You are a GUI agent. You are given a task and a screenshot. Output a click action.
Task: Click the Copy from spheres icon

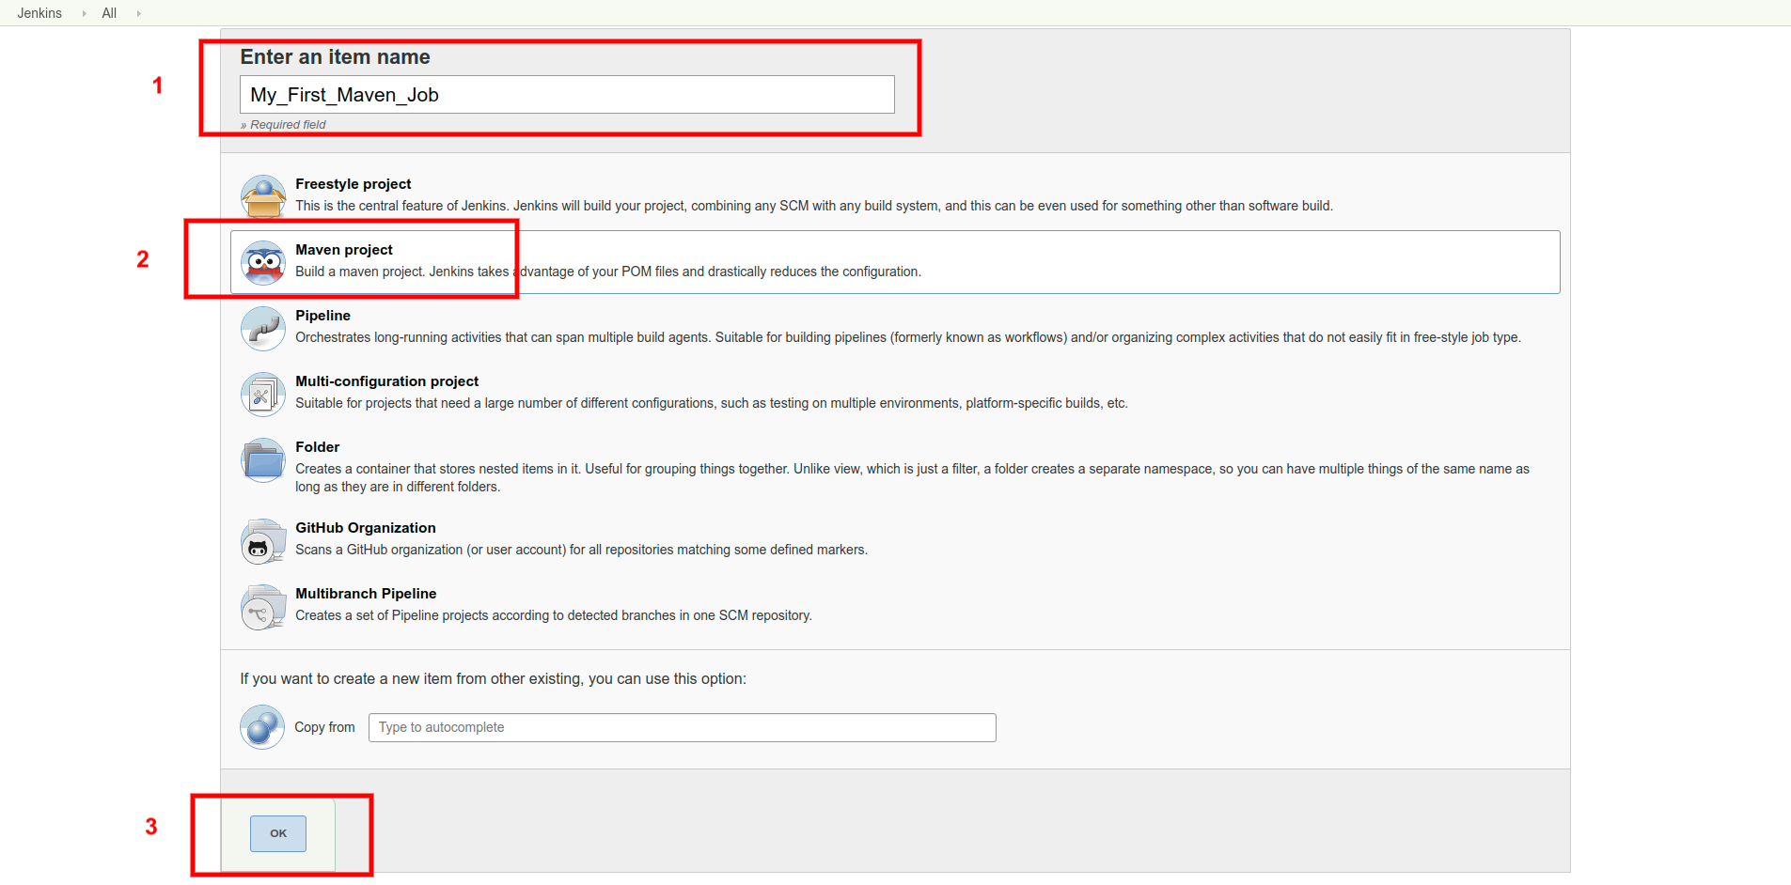point(262,727)
